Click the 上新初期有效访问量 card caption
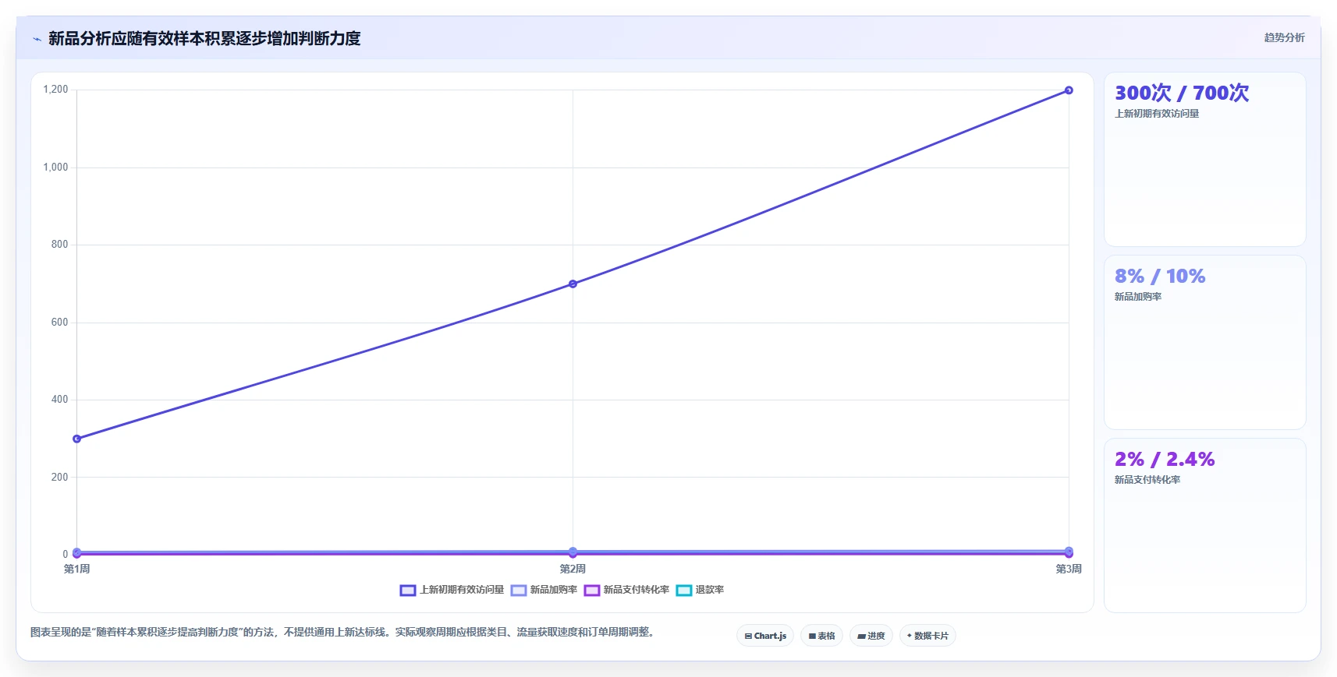The width and height of the screenshot is (1337, 677). coord(1157,114)
